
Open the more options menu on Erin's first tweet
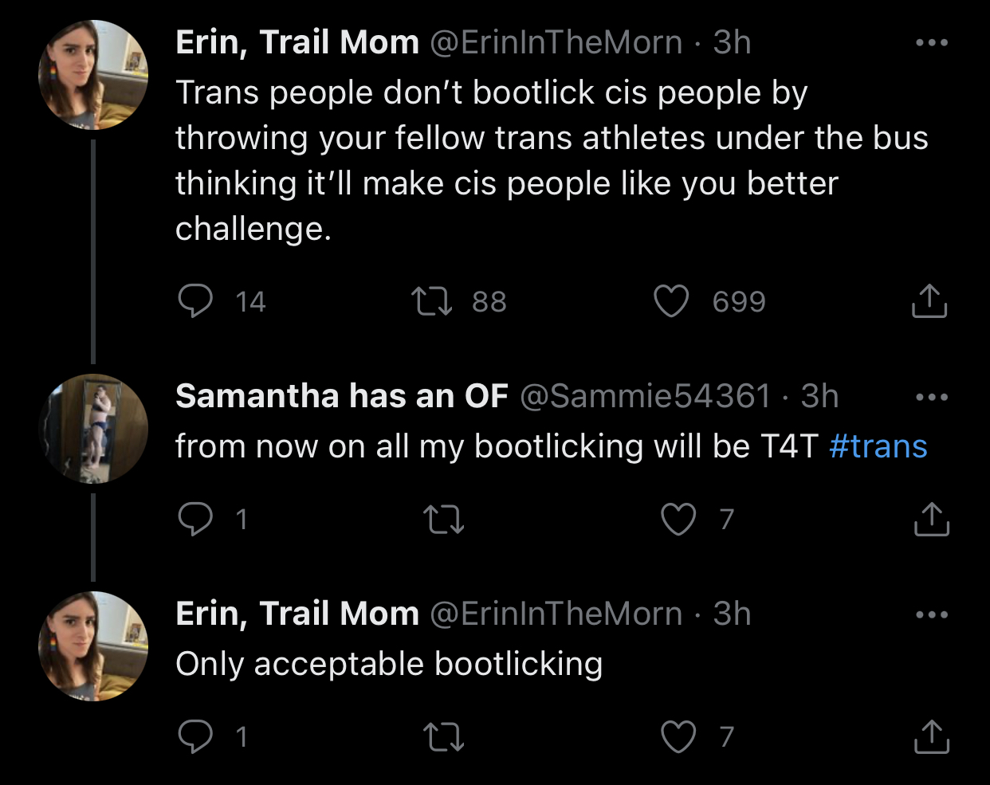click(x=932, y=42)
